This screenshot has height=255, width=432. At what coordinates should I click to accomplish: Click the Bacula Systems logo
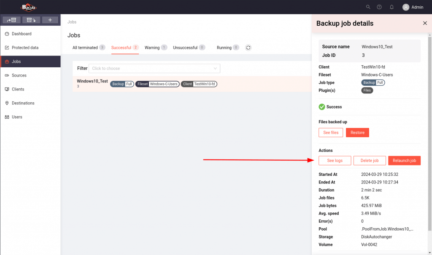click(29, 7)
